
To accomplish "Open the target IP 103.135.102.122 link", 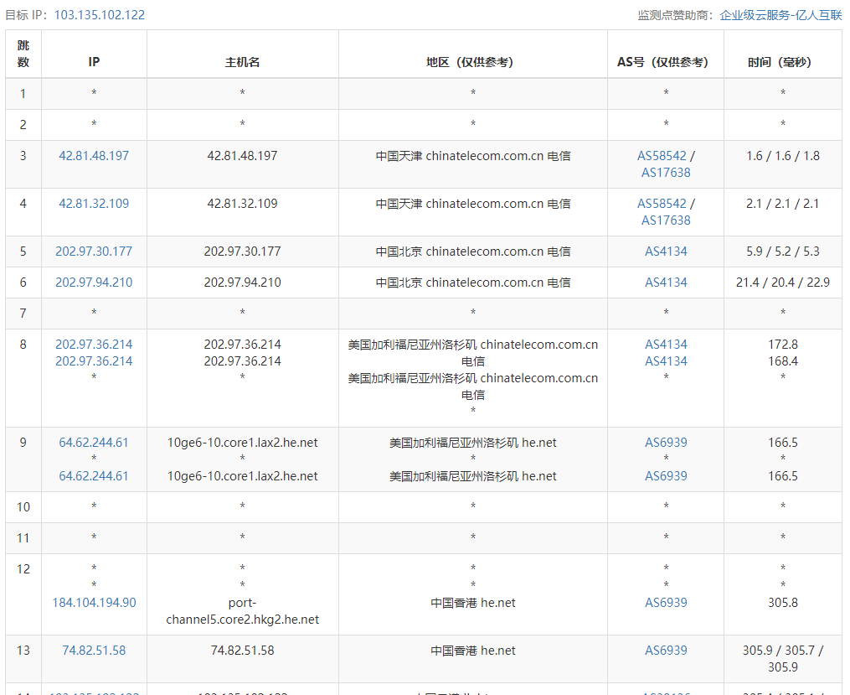I will click(99, 14).
